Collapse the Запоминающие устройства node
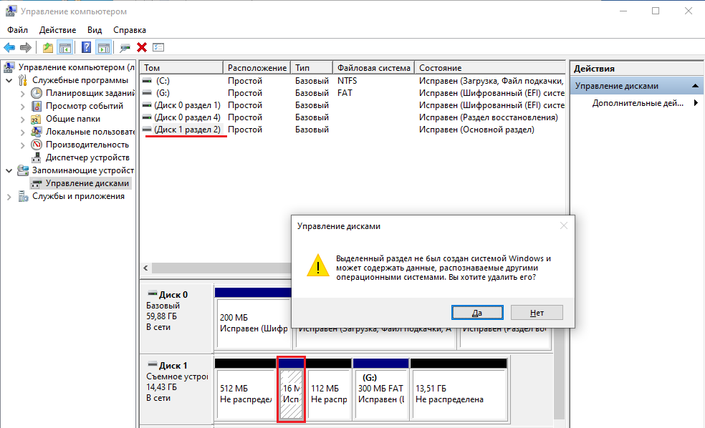Screen dimensions: 705x428 click(7, 170)
